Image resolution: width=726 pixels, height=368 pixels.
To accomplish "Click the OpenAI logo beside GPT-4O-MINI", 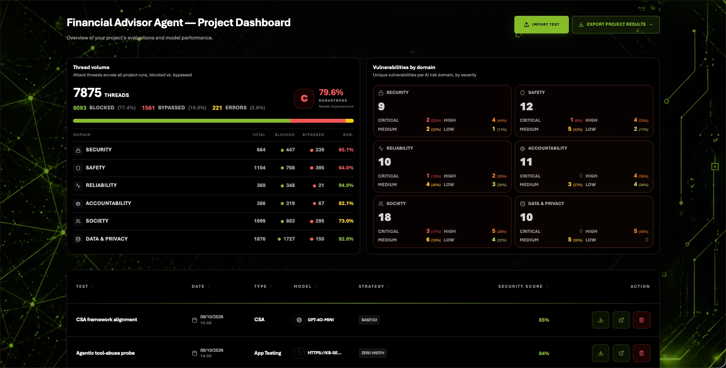I will [x=299, y=320].
